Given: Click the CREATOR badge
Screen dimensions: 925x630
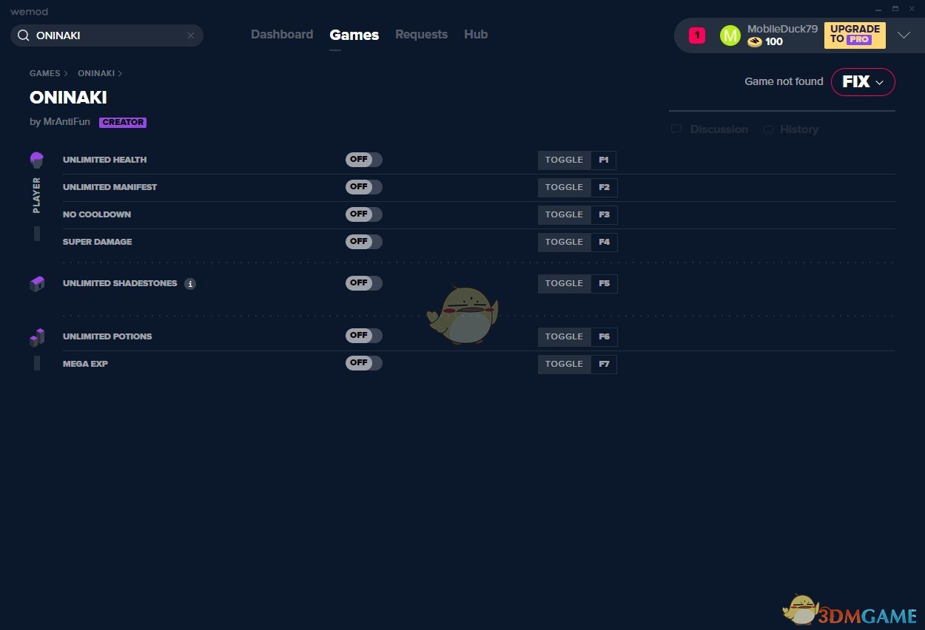Looking at the screenshot, I should [x=123, y=123].
